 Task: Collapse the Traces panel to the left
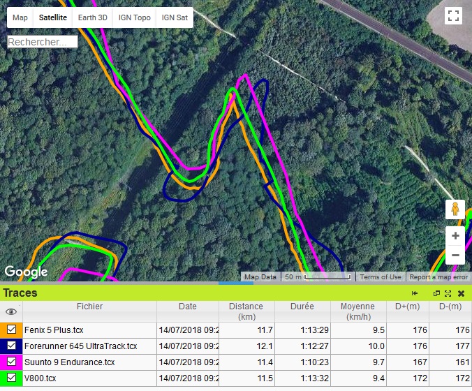pos(415,293)
